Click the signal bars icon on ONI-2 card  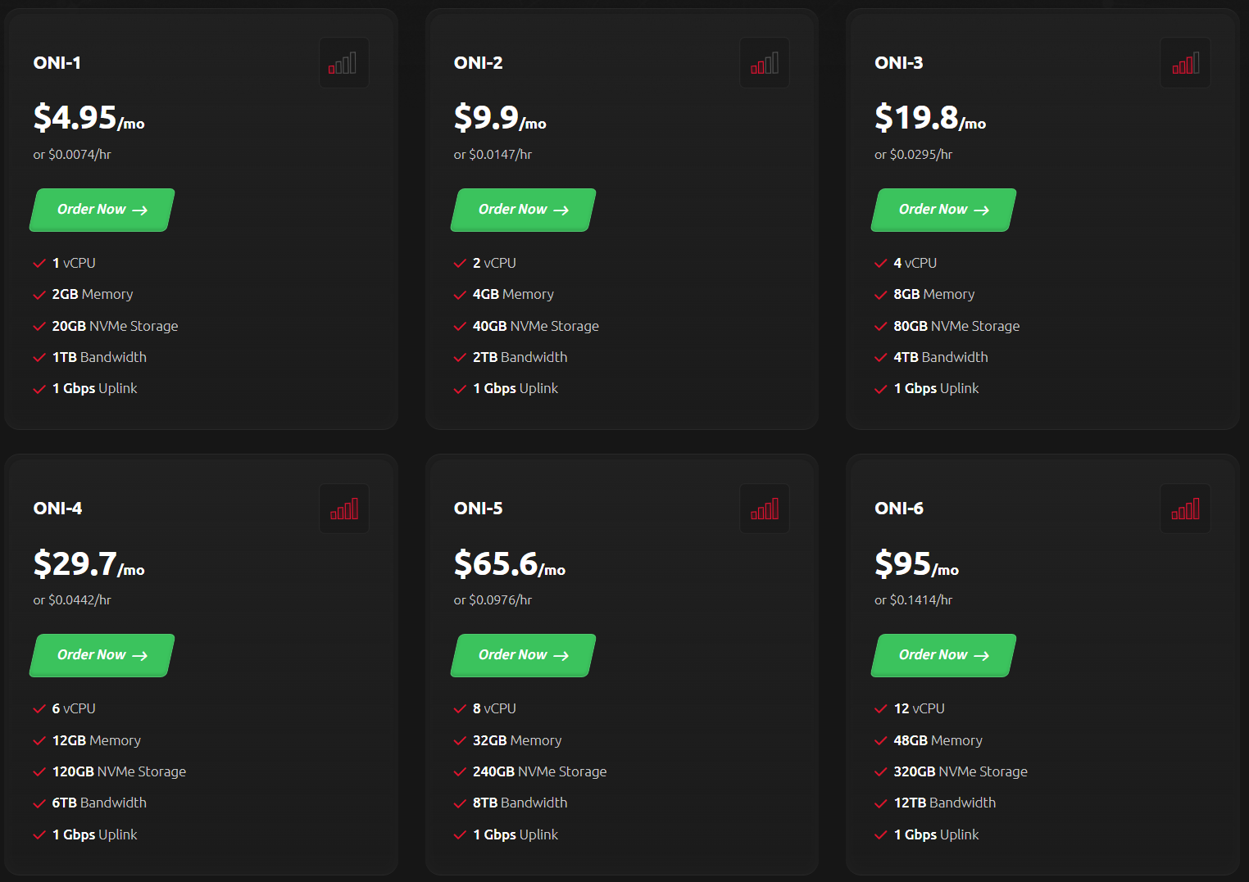[765, 63]
